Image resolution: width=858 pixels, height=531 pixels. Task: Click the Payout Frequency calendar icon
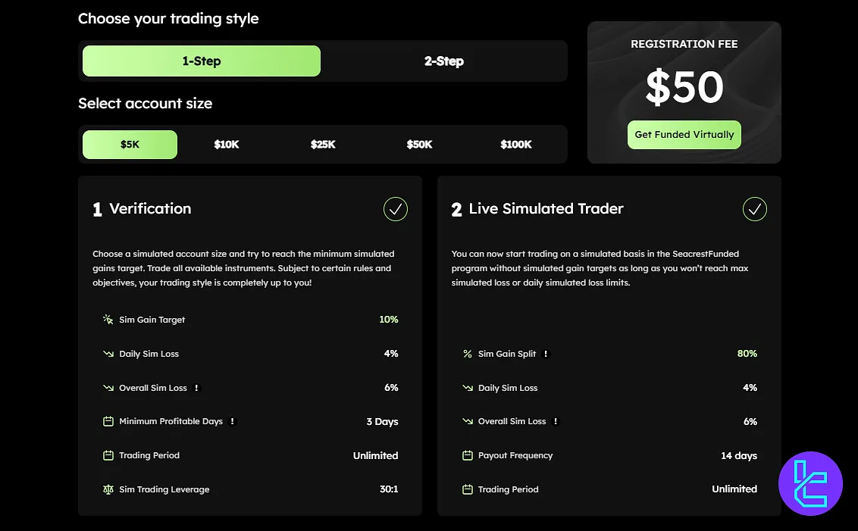point(467,455)
